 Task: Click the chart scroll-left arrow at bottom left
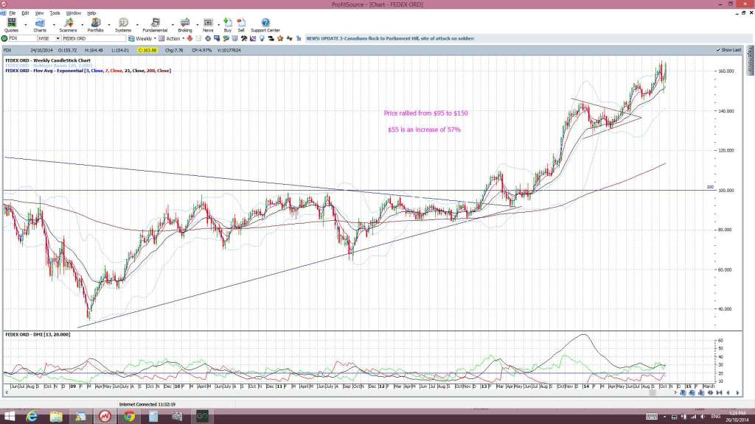tap(7, 393)
